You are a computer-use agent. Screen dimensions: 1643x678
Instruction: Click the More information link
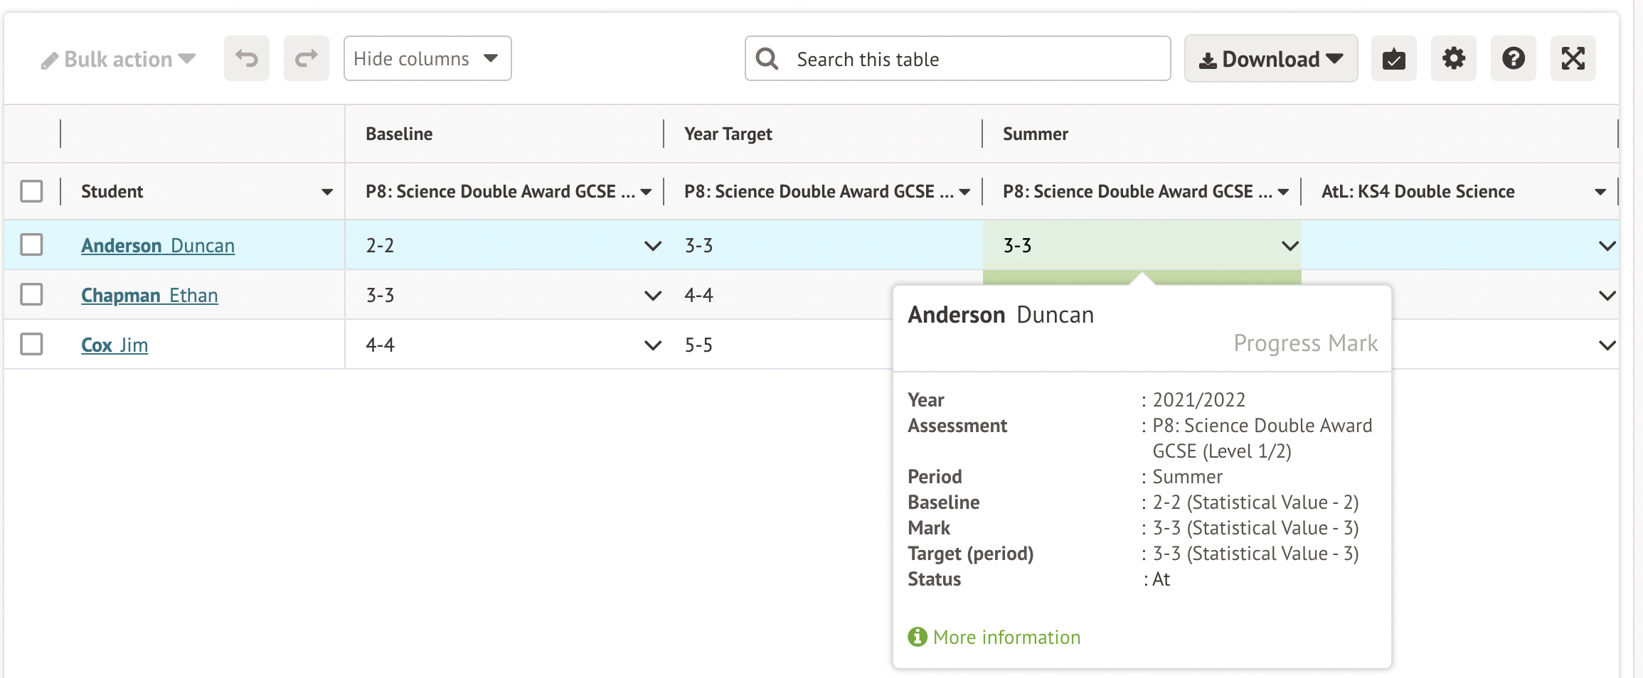(x=1006, y=637)
